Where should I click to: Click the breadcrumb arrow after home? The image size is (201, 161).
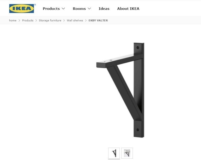tap(19, 20)
